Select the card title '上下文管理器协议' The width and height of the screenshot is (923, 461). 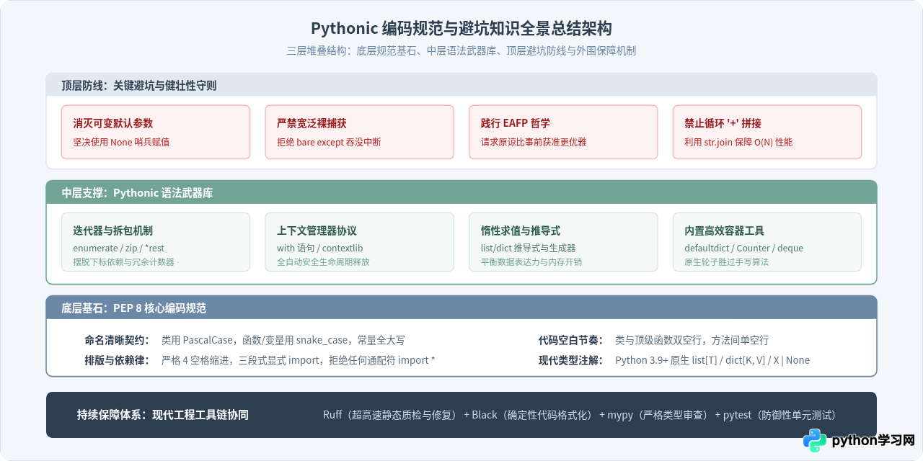coord(317,230)
